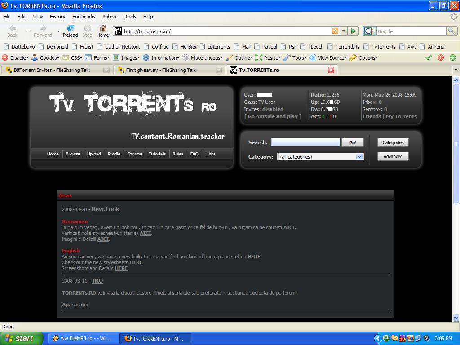Open the tab list dropdown arrow

pos(456,70)
